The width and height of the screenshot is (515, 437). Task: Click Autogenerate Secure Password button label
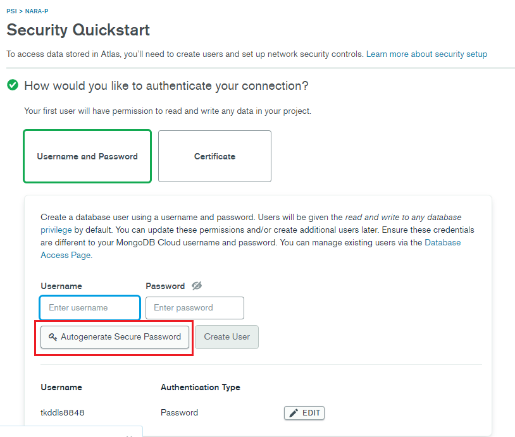pyautogui.click(x=121, y=337)
